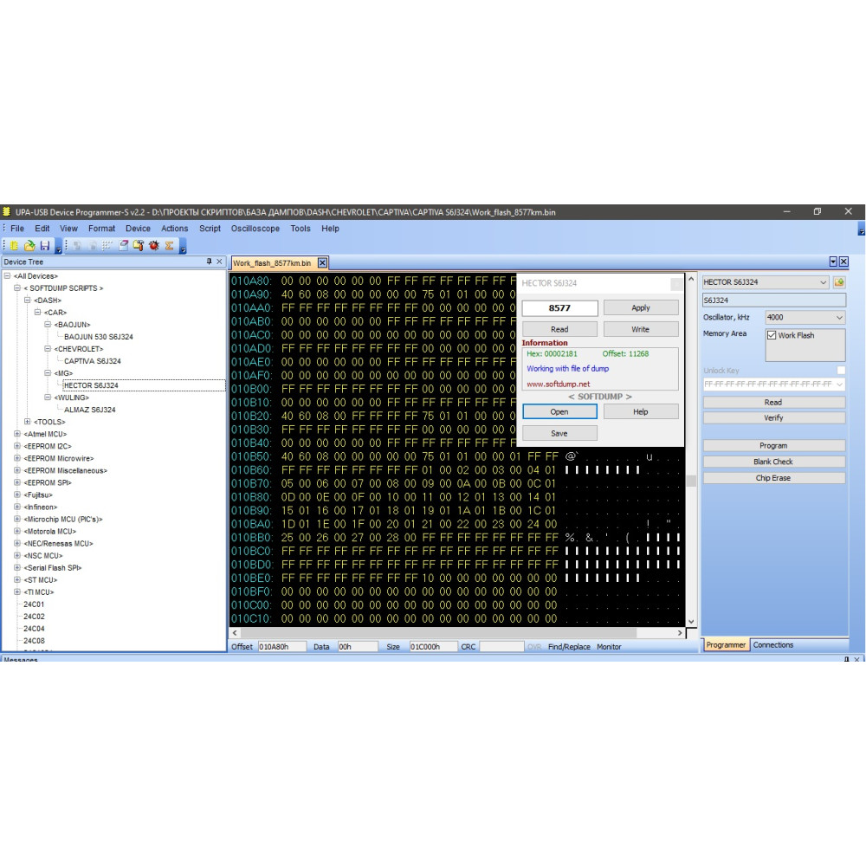Toggle the Unlock Key checkbox
Image resolution: width=866 pixels, height=866 pixels.
click(841, 371)
